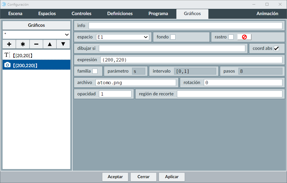Click the asterisk duplicate graphic icon
Screen dimensions: 287x183
tap(23, 44)
